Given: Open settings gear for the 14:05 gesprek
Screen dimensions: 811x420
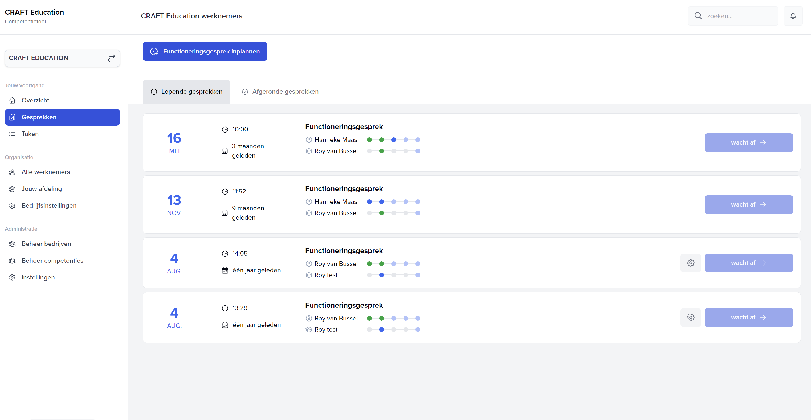Looking at the screenshot, I should (690, 263).
